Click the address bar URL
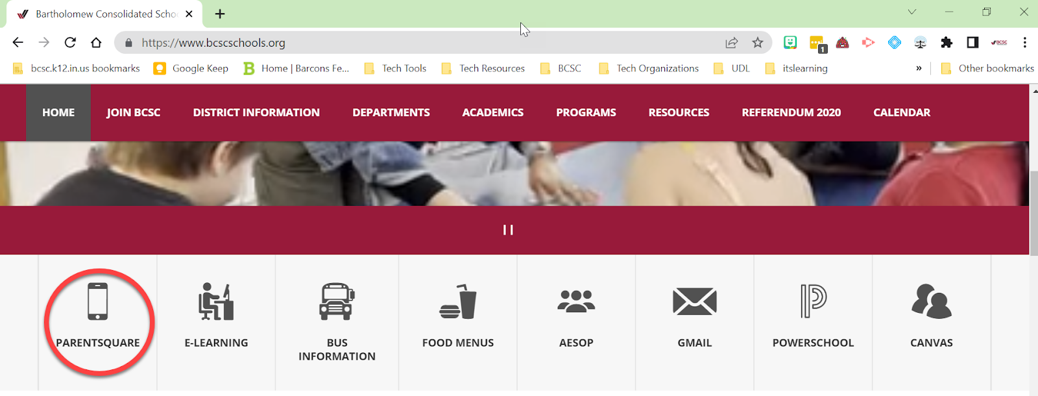The width and height of the screenshot is (1038, 396). click(213, 43)
